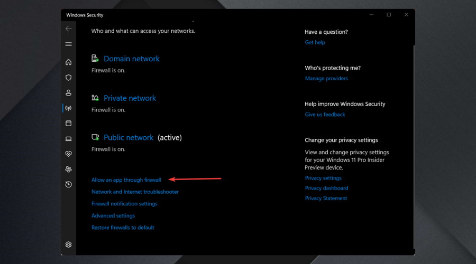Open Virus & threat protection shield icon
The width and height of the screenshot is (476, 264).
pyautogui.click(x=68, y=78)
